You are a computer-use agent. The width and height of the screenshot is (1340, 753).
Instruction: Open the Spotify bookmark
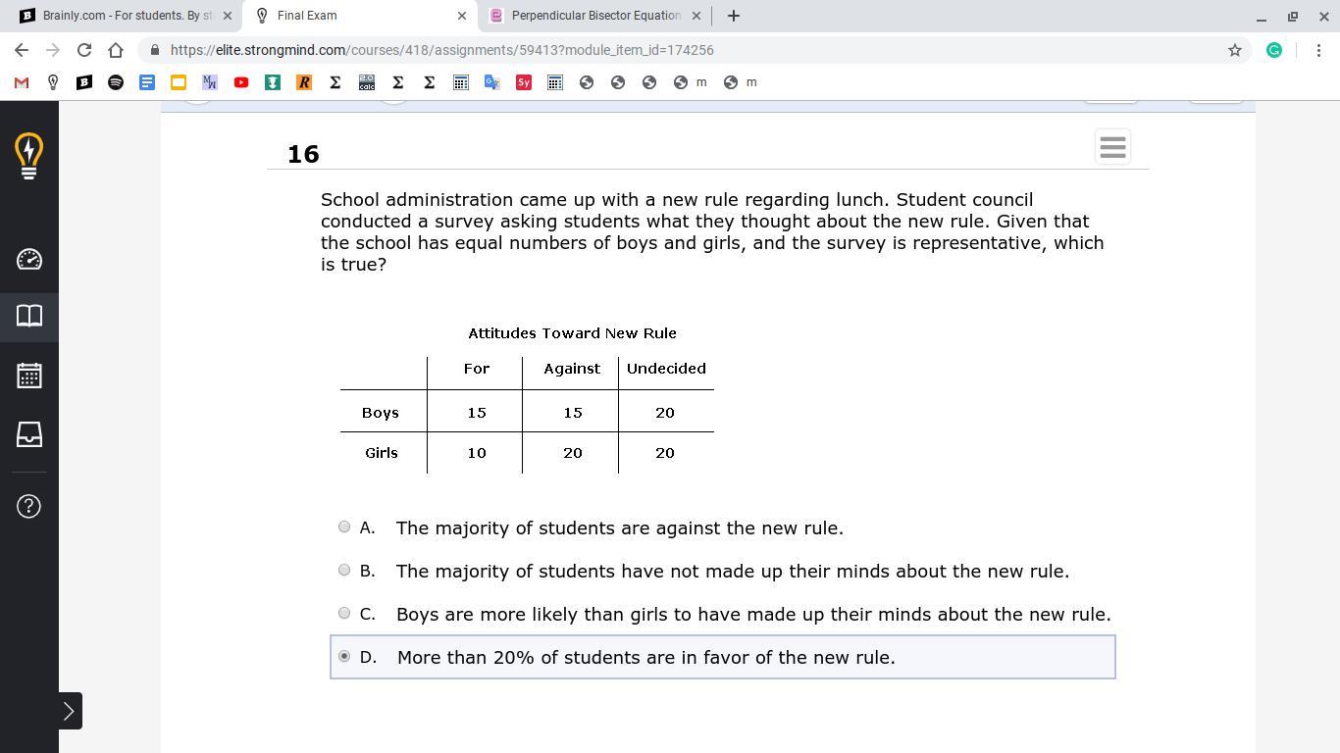pyautogui.click(x=116, y=82)
